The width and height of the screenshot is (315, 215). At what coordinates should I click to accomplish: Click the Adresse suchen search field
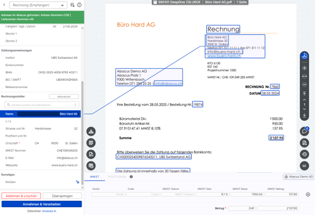[42, 105]
